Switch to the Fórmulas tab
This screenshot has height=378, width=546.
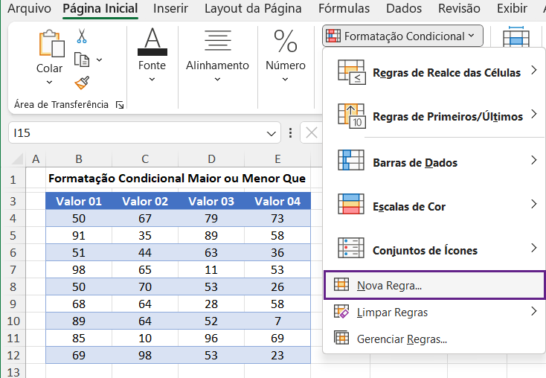344,8
